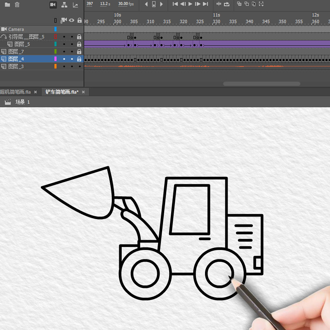Attach 图层_3 to camera dot
This screenshot has width=330, height=330.
click(x=64, y=66)
